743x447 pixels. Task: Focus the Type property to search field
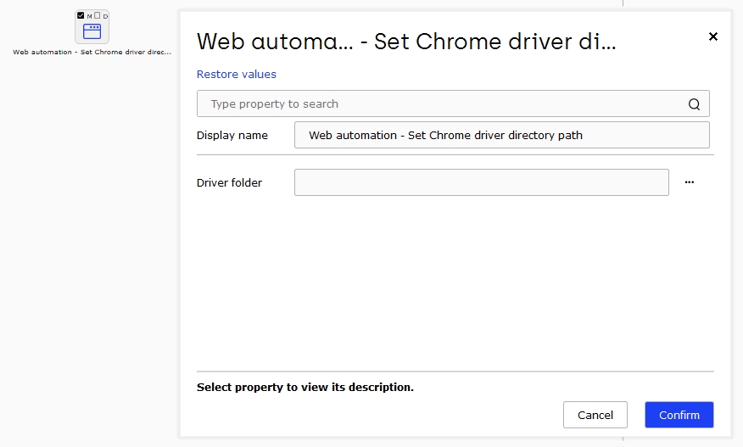453,103
